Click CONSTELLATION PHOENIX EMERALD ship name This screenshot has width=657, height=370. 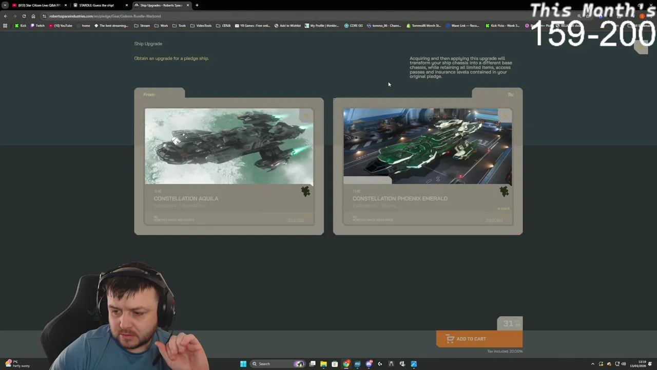pyautogui.click(x=400, y=198)
